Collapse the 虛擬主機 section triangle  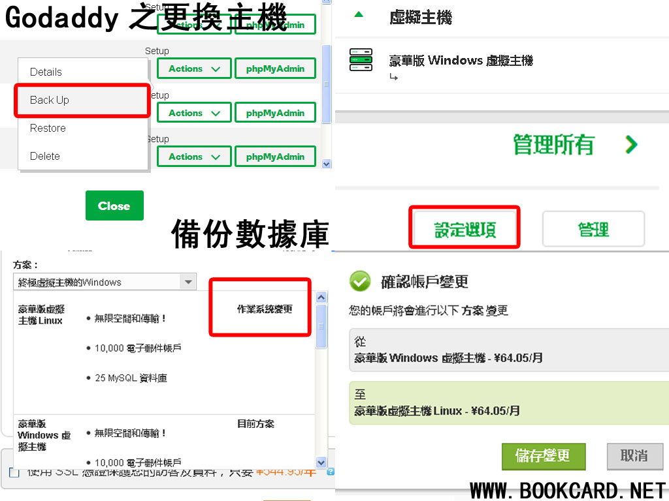[x=358, y=14]
